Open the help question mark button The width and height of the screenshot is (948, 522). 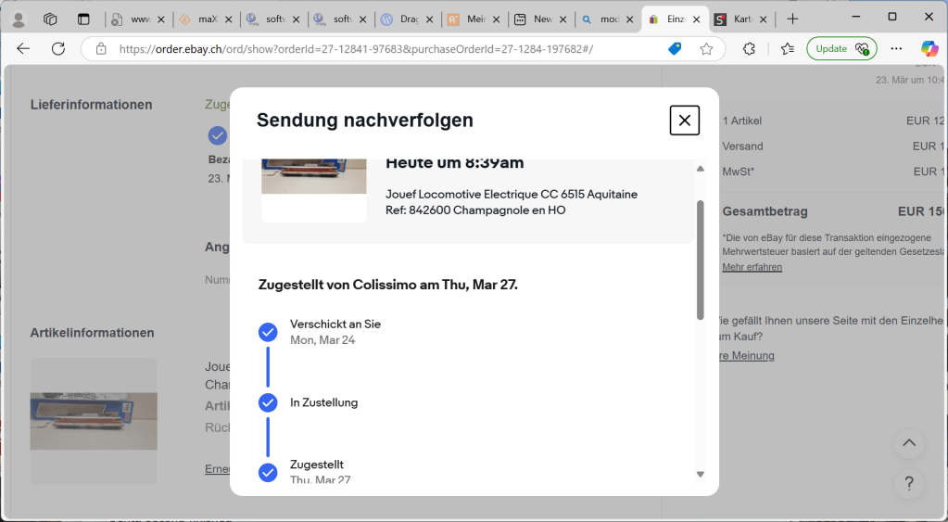[x=909, y=483]
